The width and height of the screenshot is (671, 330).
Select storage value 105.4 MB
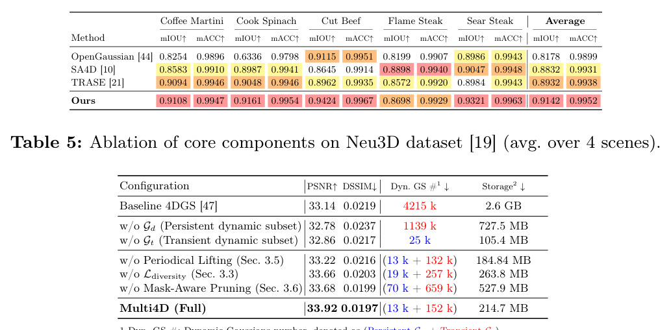click(x=503, y=240)
